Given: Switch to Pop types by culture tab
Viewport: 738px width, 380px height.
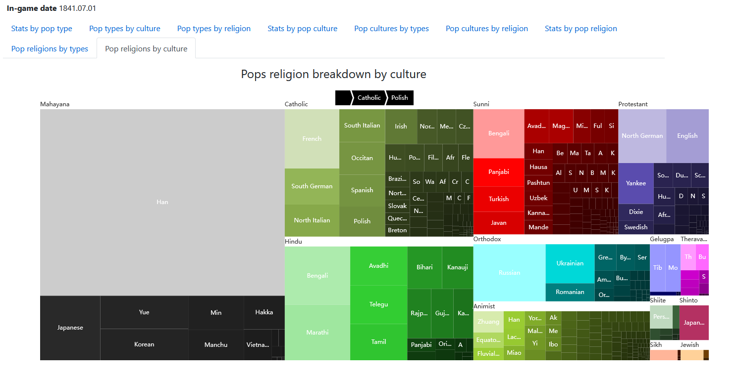Looking at the screenshot, I should click(x=125, y=29).
